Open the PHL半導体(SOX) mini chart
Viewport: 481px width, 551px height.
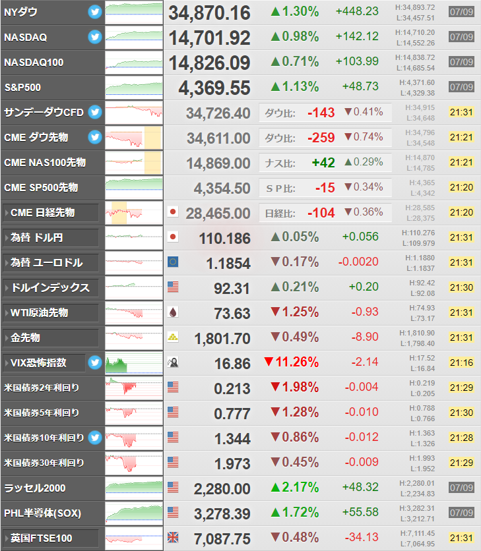pyautogui.click(x=134, y=513)
